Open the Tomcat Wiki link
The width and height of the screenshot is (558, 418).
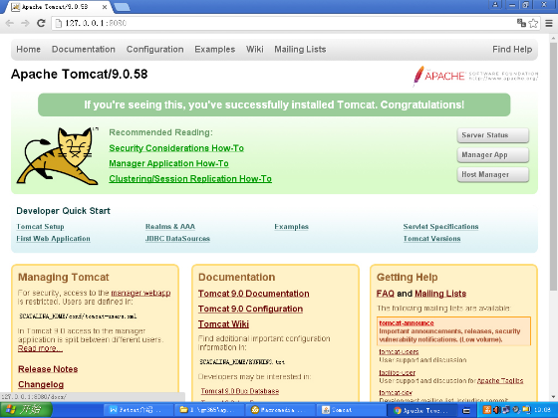223,324
